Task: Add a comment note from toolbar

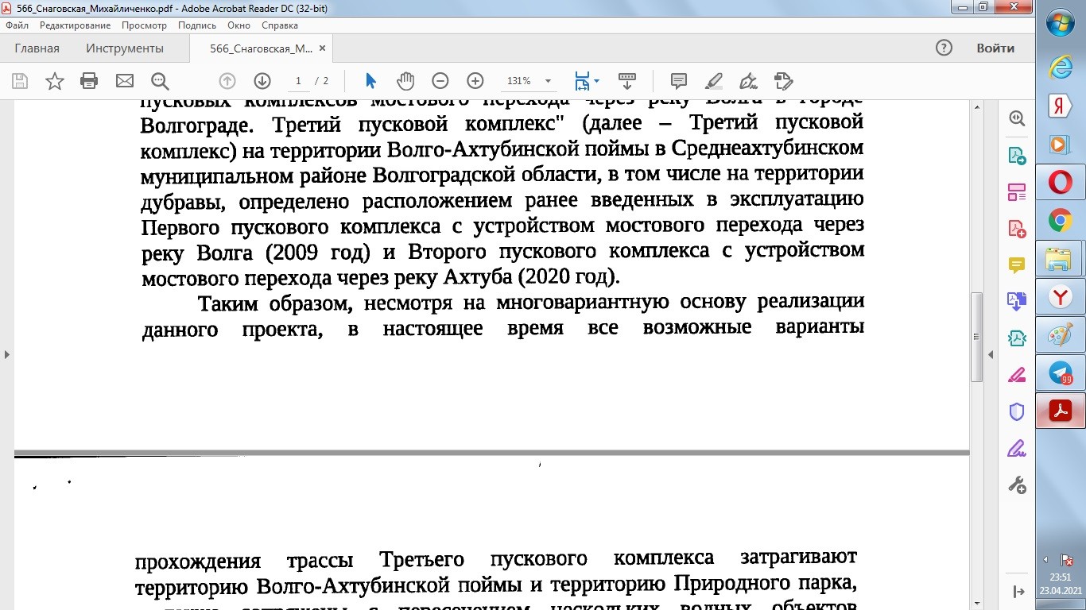Action: pyautogui.click(x=679, y=81)
